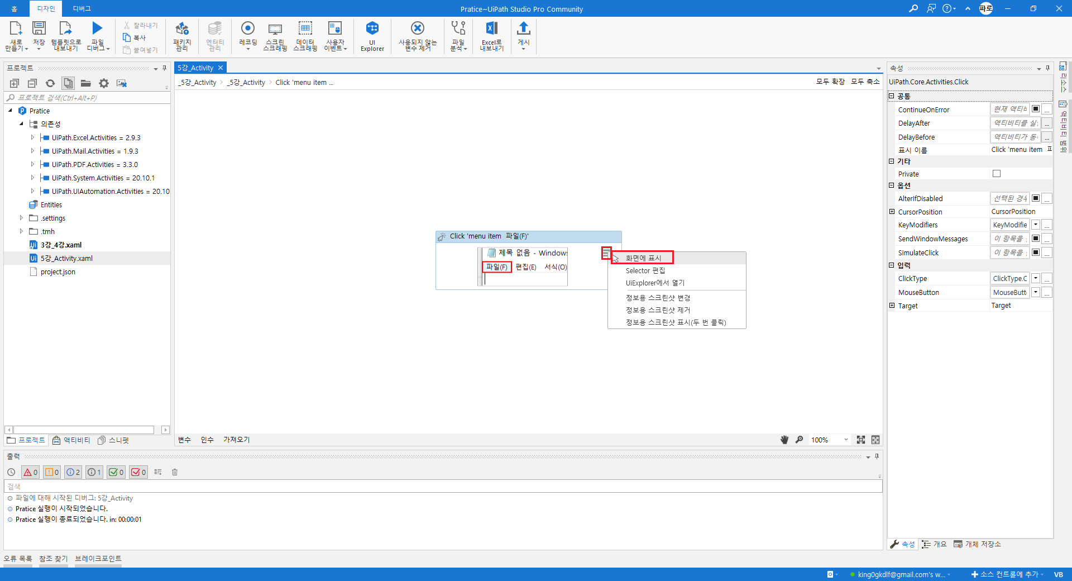Image resolution: width=1072 pixels, height=581 pixels.
Task: Toggle the ContinueOnError checkbox
Action: 1036,109
